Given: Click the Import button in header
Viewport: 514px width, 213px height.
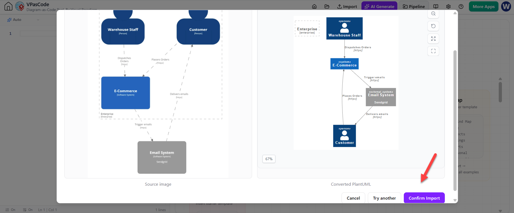Looking at the screenshot, I should (347, 6).
